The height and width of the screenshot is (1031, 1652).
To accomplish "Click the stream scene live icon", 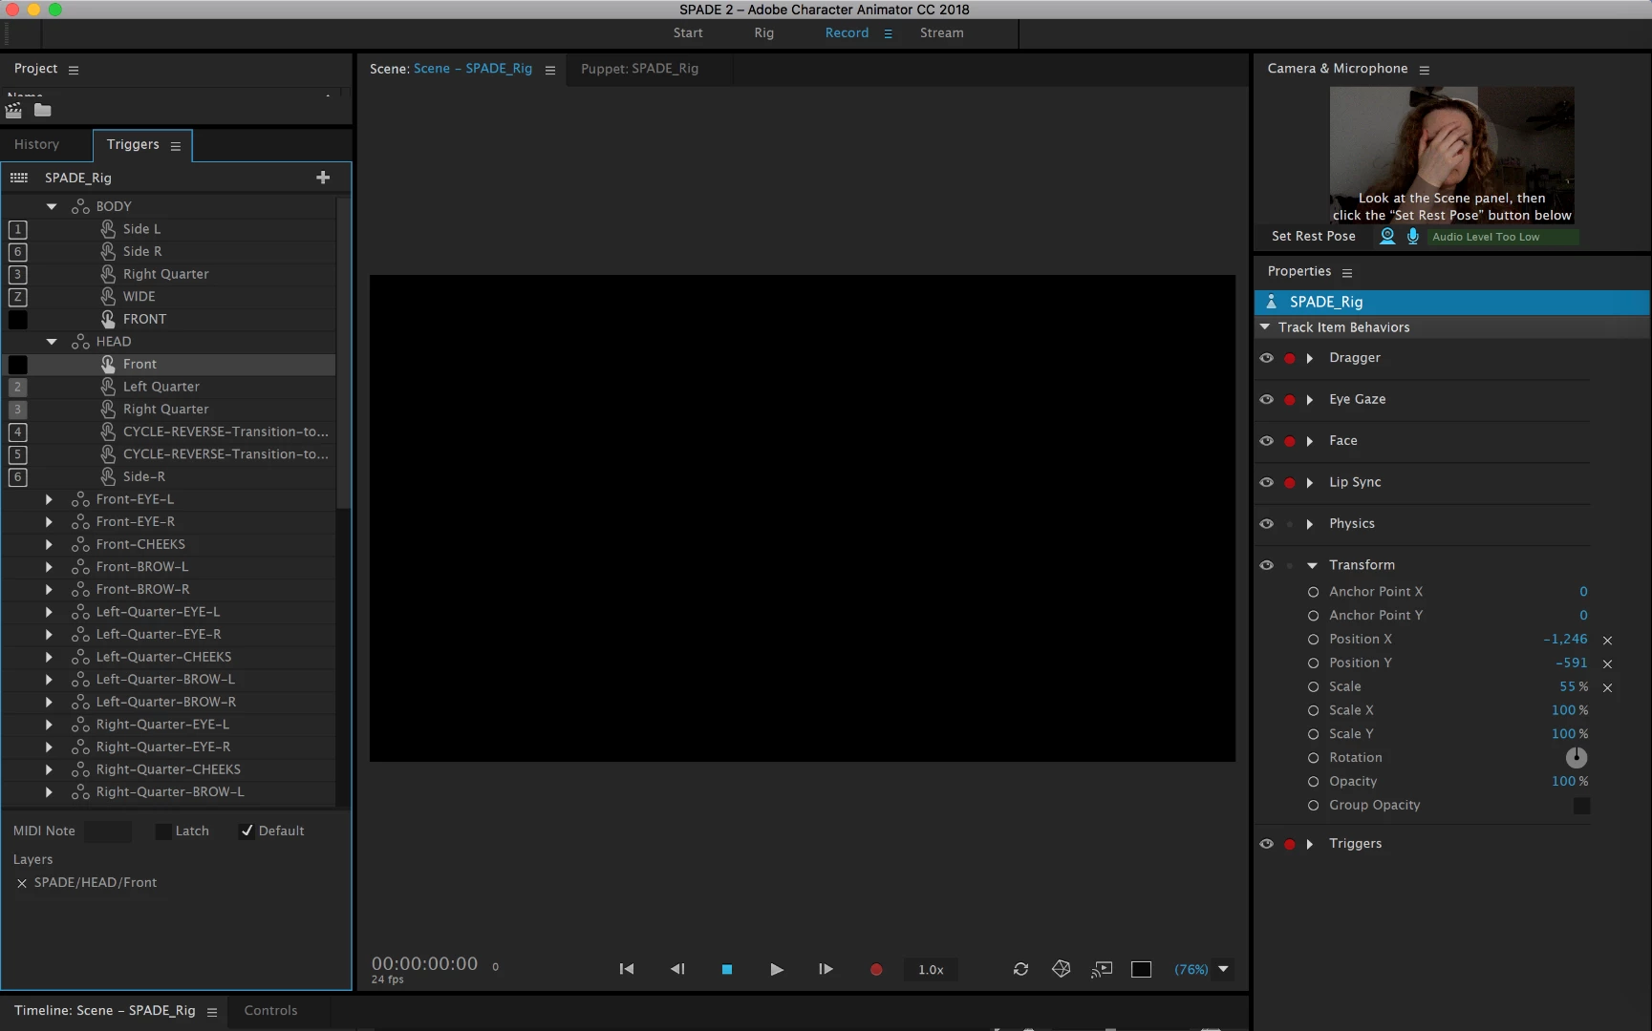I will pyautogui.click(x=1102, y=969).
